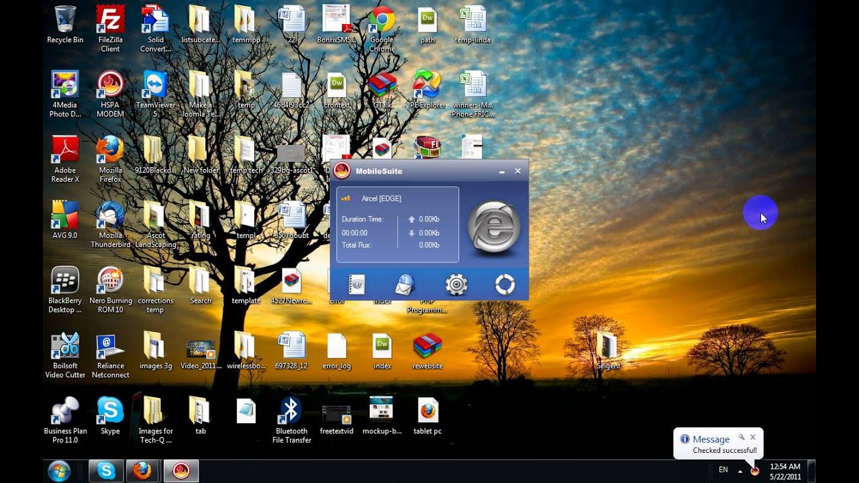Select the PE Explorer desktop shortcut
This screenshot has width=859, height=483.
click(x=427, y=90)
